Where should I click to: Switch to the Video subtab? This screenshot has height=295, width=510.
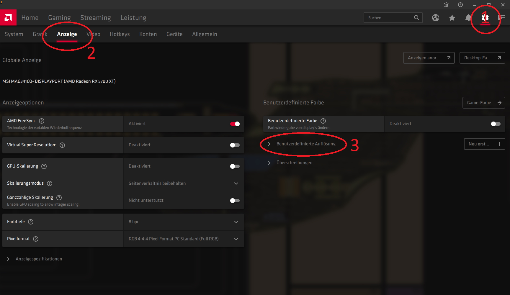(x=93, y=34)
